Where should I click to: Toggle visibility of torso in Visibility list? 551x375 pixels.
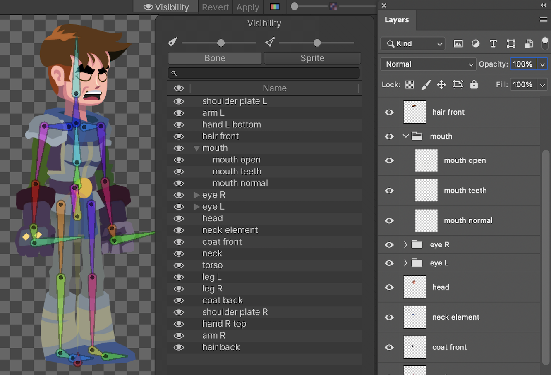click(179, 265)
